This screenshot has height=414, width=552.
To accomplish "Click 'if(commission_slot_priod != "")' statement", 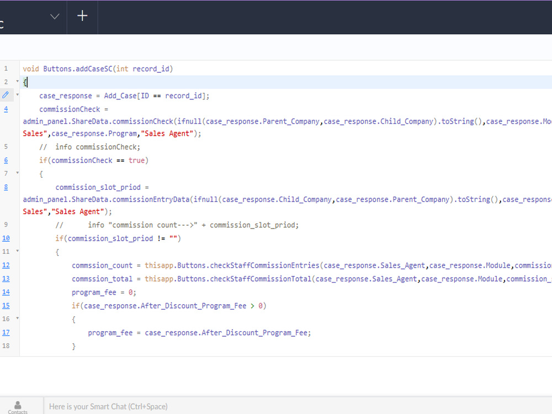I will (x=118, y=238).
